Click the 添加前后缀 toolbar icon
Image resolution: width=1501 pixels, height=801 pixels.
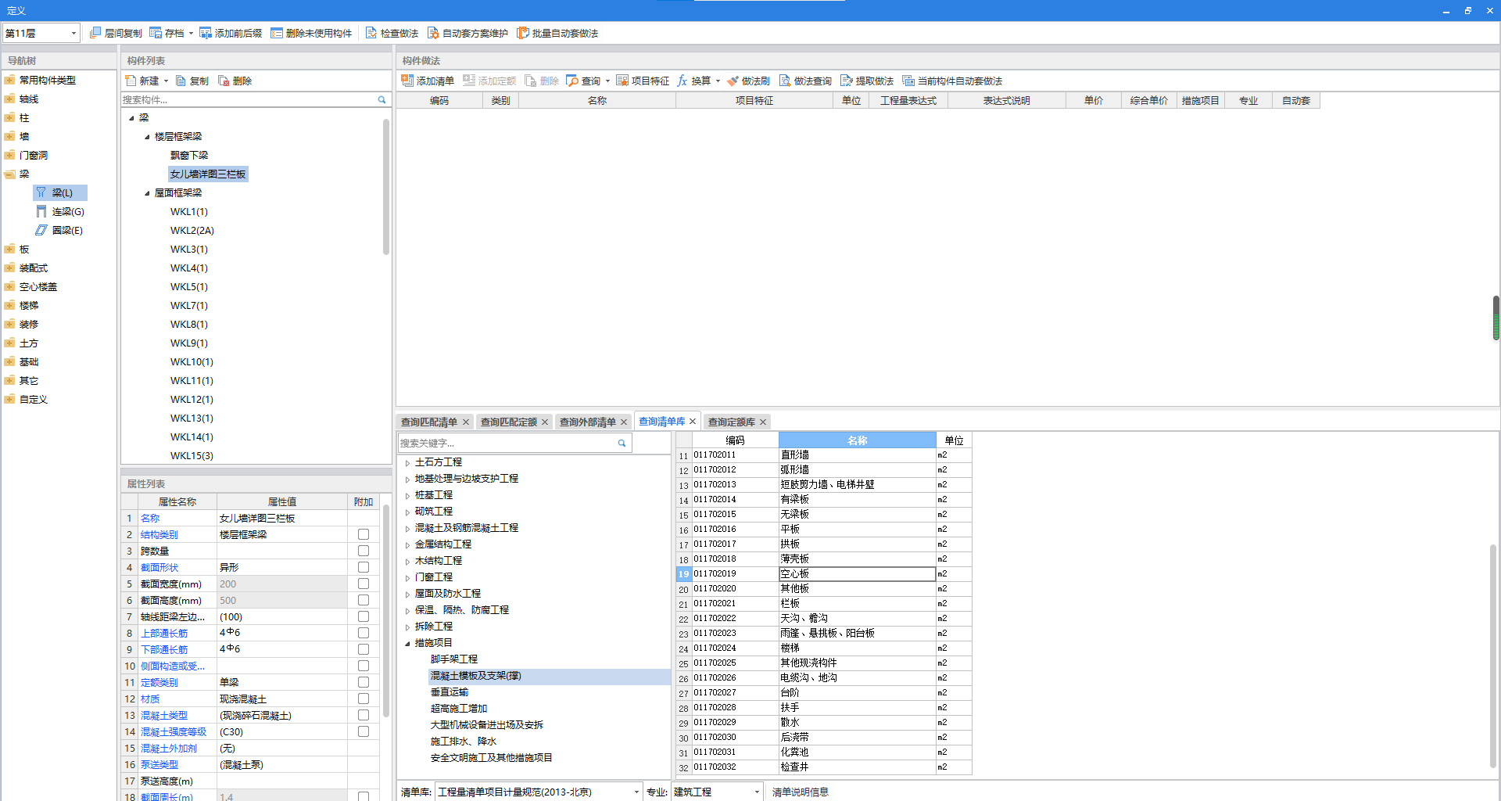206,33
